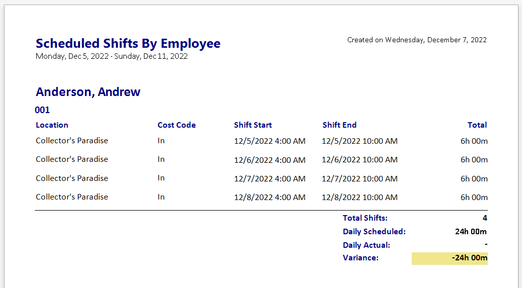Click cost code 'In' in the 12/5/2022 row
This screenshot has height=288, width=522.
[161, 141]
